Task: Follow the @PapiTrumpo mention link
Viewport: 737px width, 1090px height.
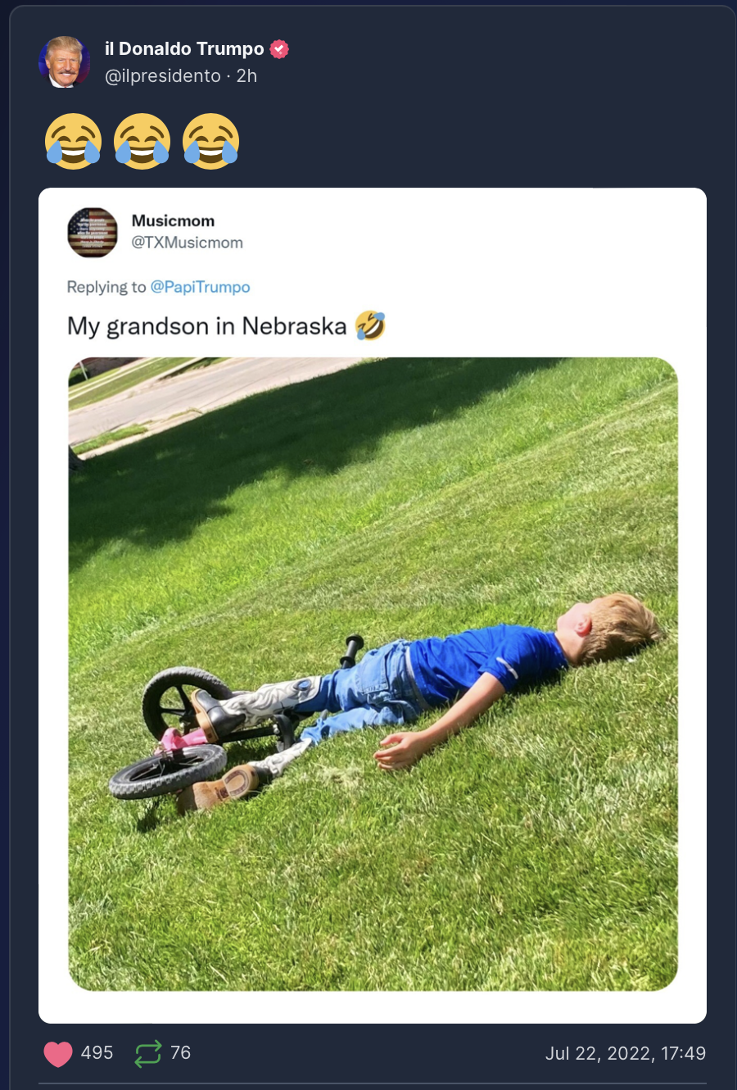Action: point(201,287)
